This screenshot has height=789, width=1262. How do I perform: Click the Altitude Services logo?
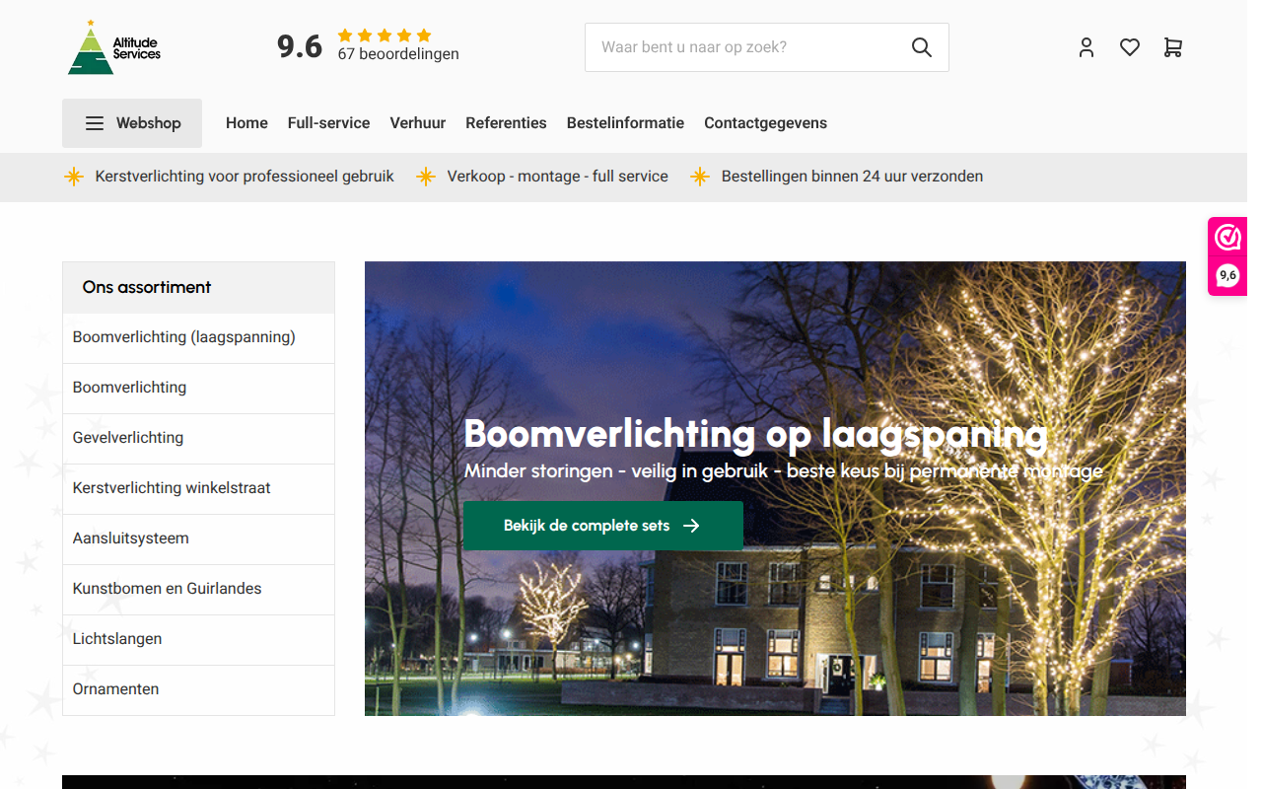pyautogui.click(x=114, y=47)
